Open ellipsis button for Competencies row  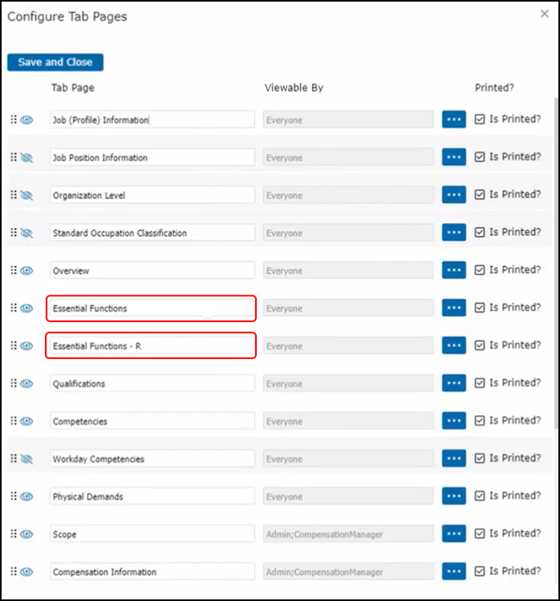(454, 421)
